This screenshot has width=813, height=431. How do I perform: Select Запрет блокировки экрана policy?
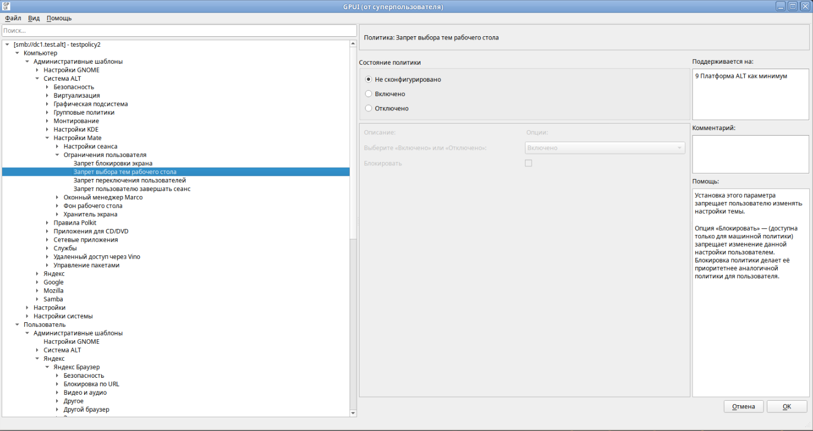coord(113,164)
